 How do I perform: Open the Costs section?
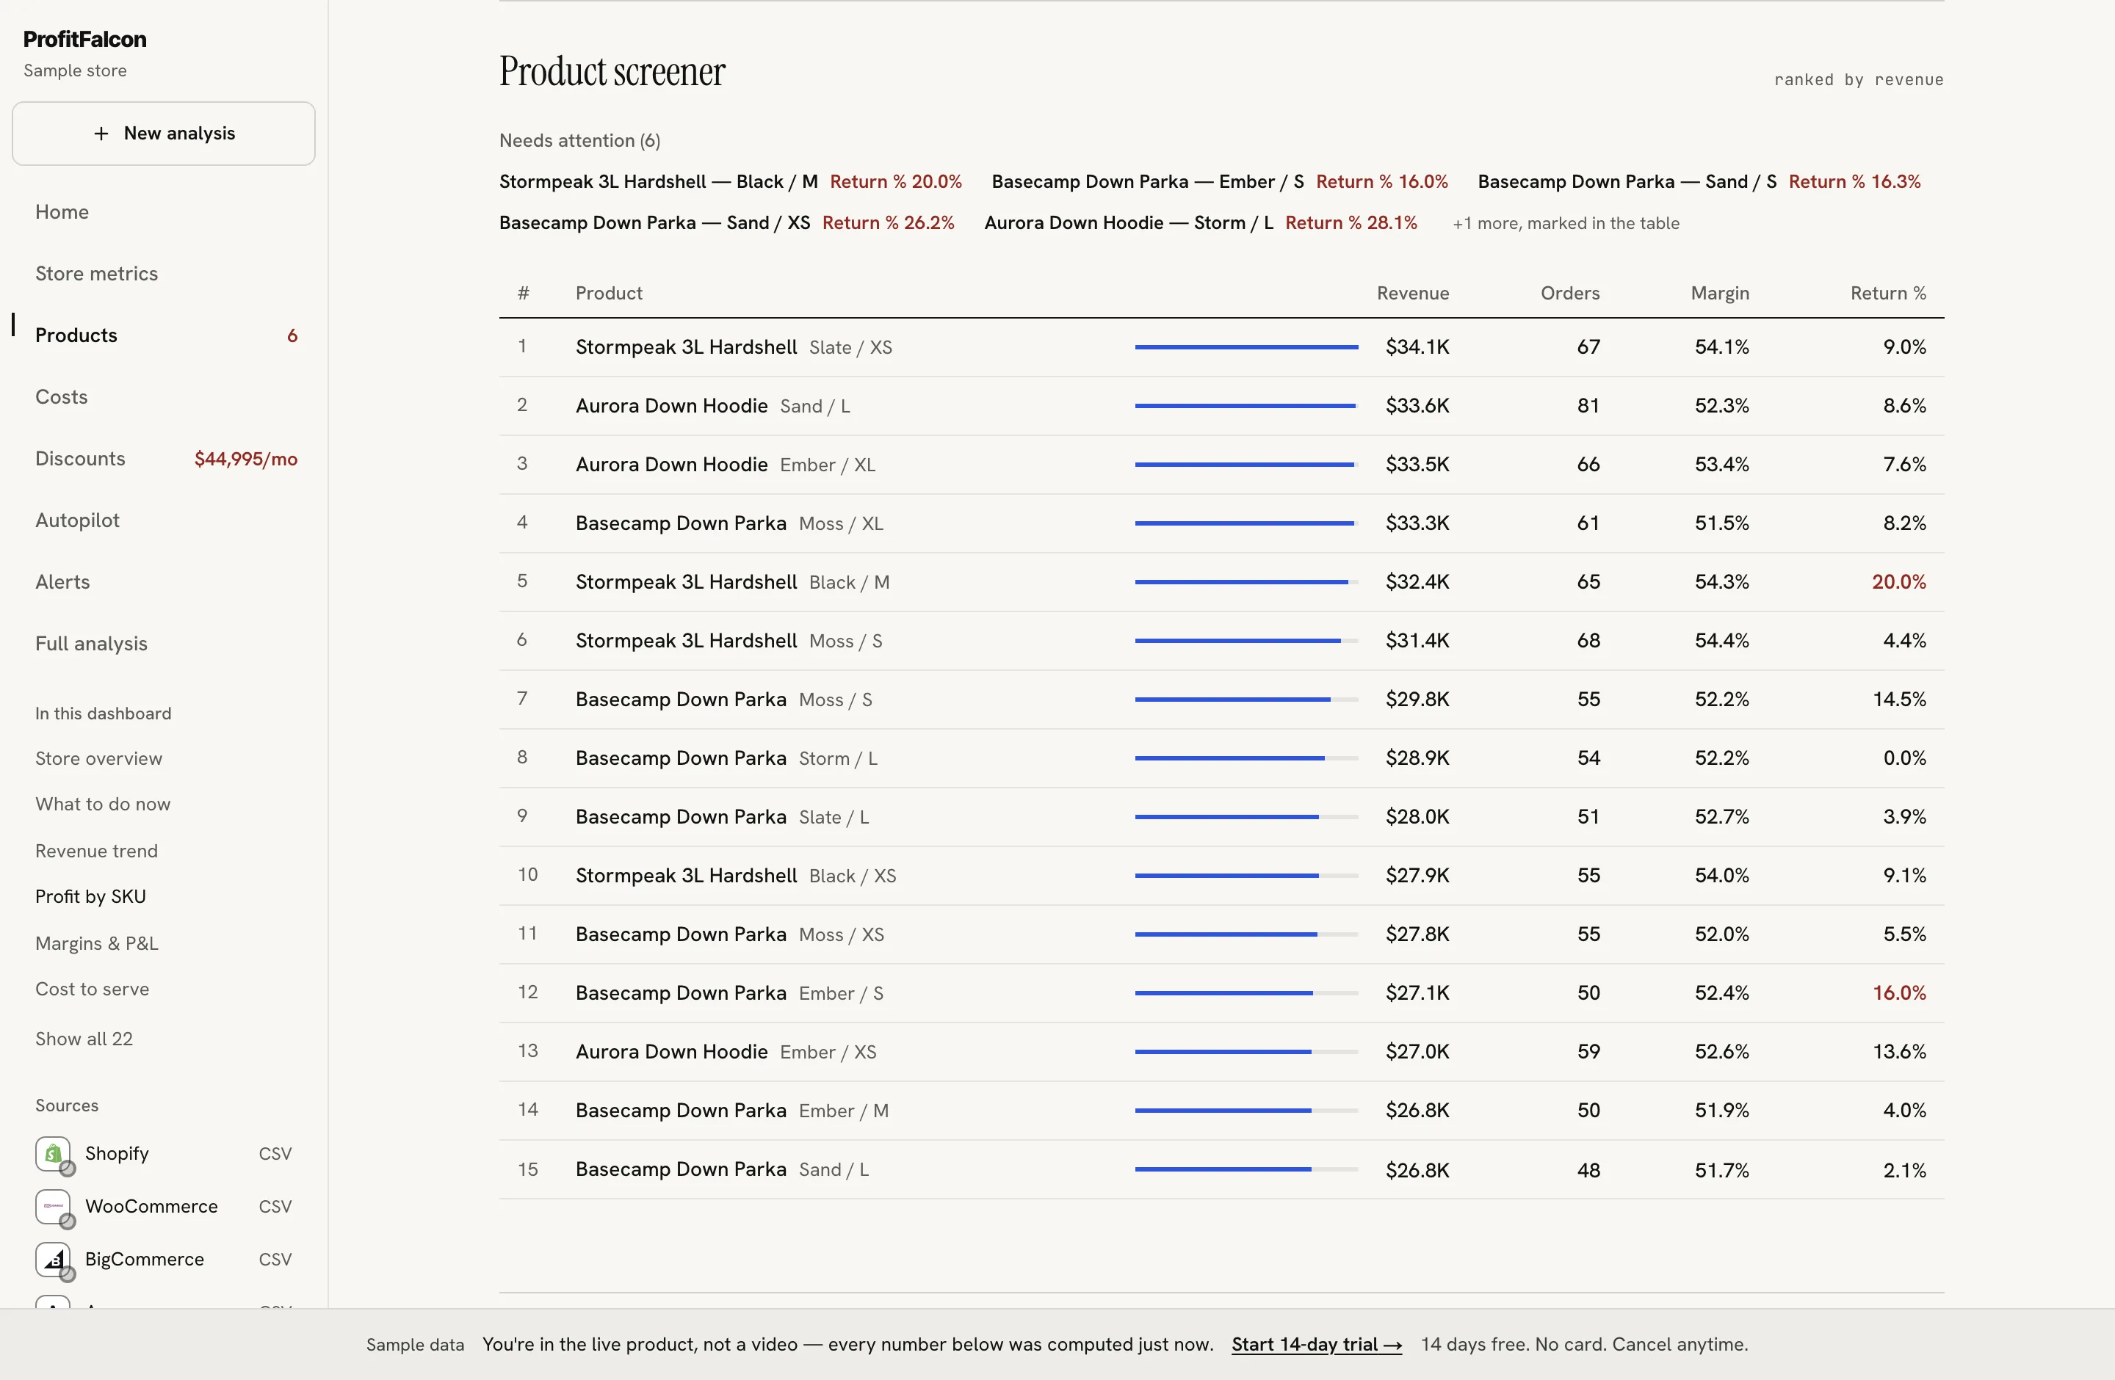pos(61,397)
